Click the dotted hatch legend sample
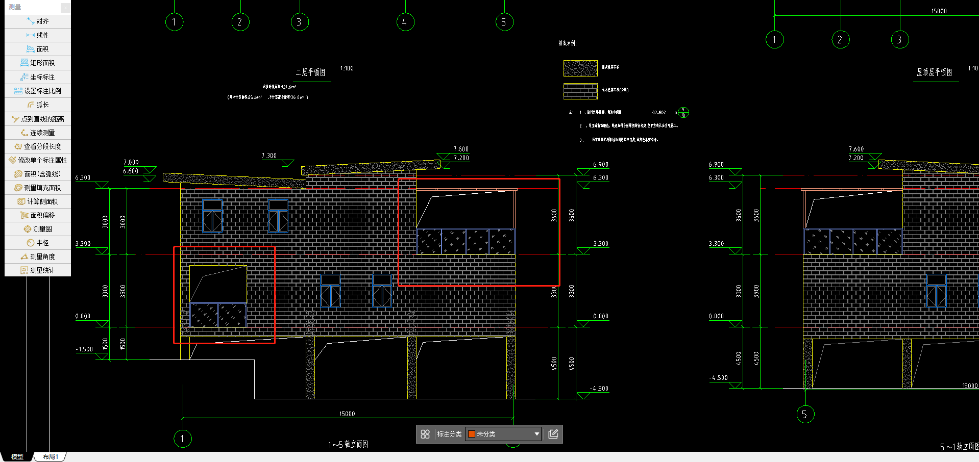 click(x=580, y=68)
